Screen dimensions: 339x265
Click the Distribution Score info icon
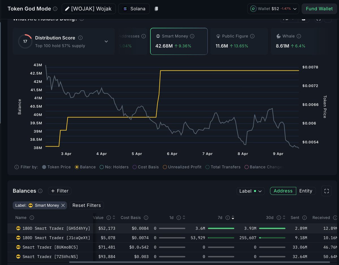click(80, 38)
